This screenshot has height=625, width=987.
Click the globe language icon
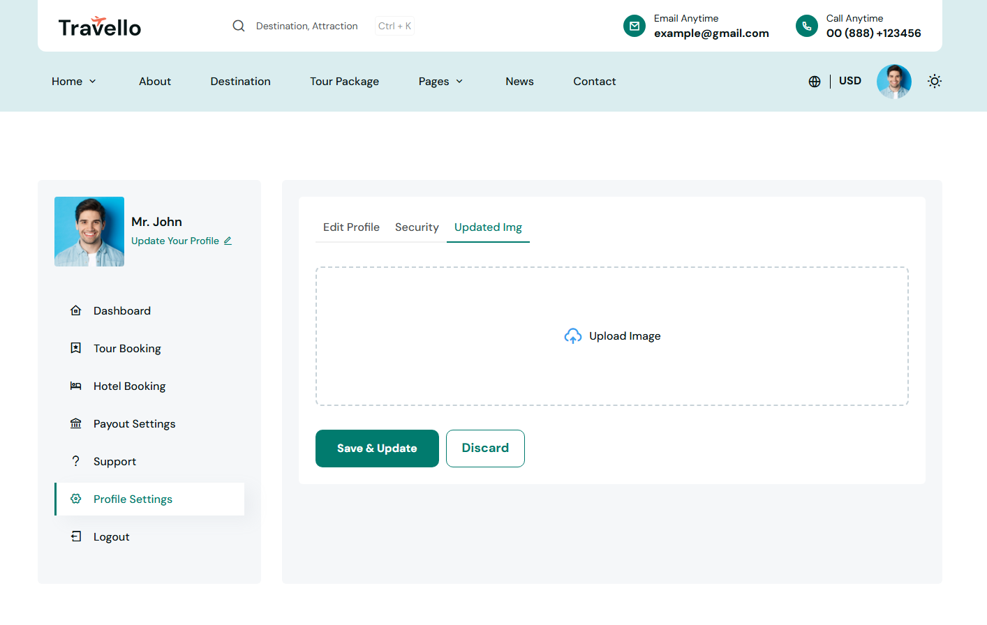[814, 82]
